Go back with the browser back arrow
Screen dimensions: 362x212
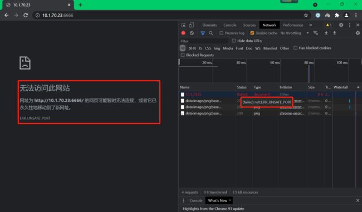pyautogui.click(x=7, y=15)
